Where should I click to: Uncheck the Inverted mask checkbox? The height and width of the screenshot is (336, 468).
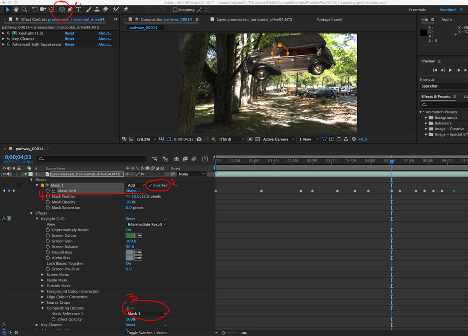pos(150,185)
